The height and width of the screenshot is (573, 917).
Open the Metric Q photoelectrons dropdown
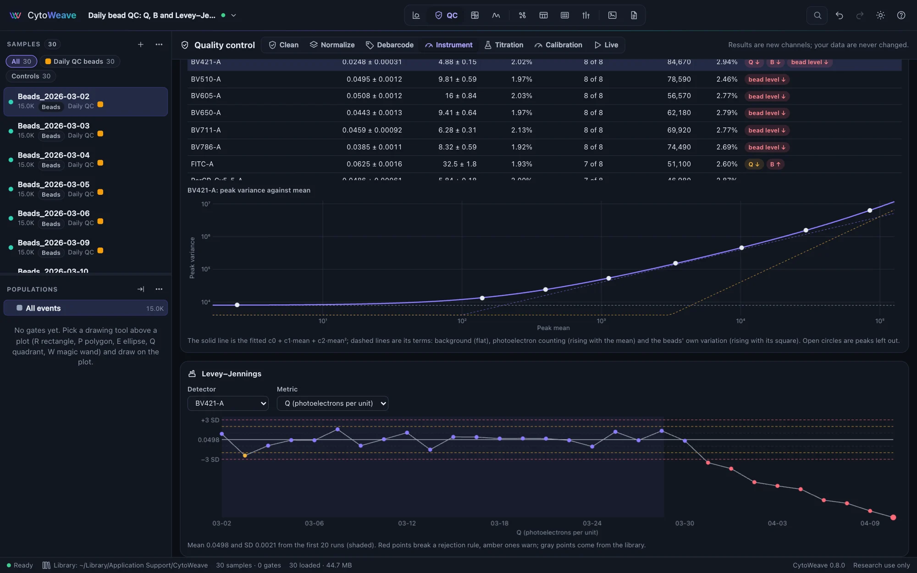coord(332,403)
